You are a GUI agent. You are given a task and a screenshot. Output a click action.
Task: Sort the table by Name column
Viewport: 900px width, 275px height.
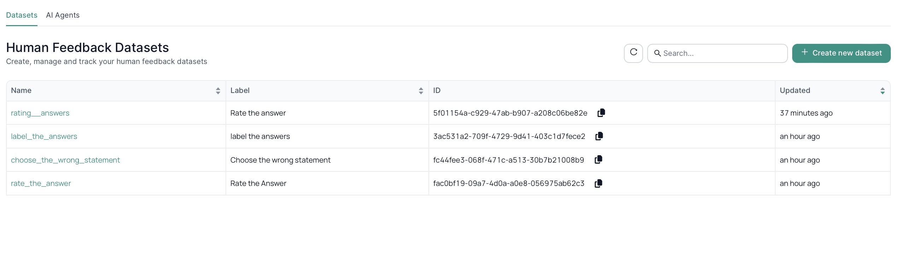click(x=218, y=91)
